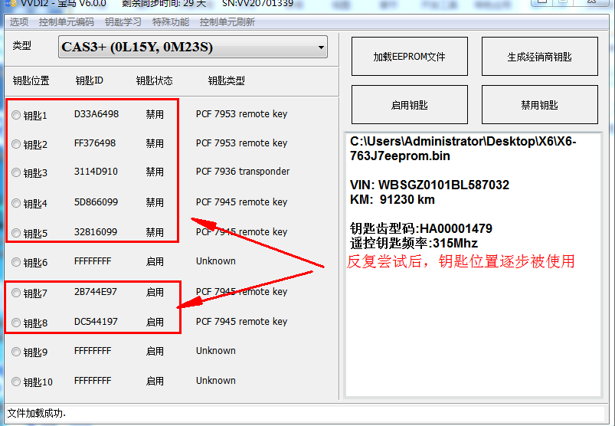
Task: Click inside the EEPROM info text area
Action: [472, 337]
